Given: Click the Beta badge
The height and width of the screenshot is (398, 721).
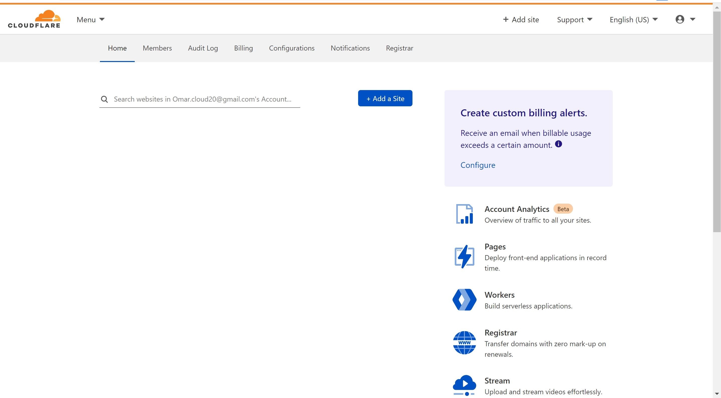Looking at the screenshot, I should 563,209.
